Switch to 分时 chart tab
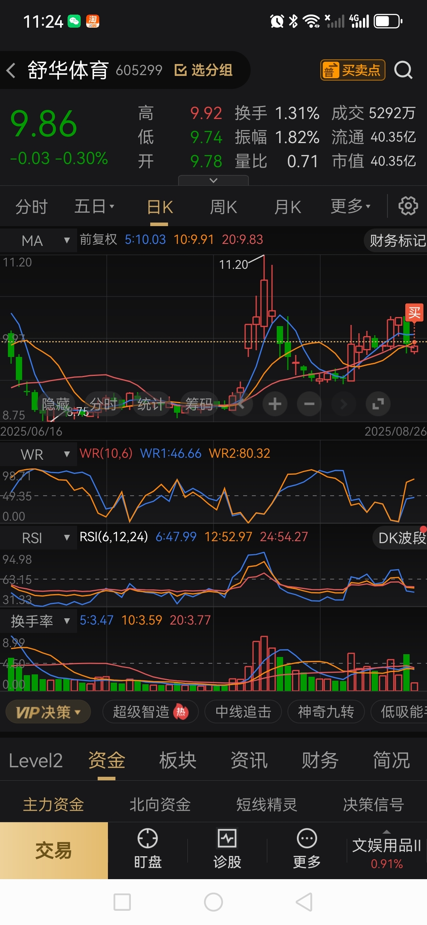Screen dimensions: 427x925 [32, 207]
